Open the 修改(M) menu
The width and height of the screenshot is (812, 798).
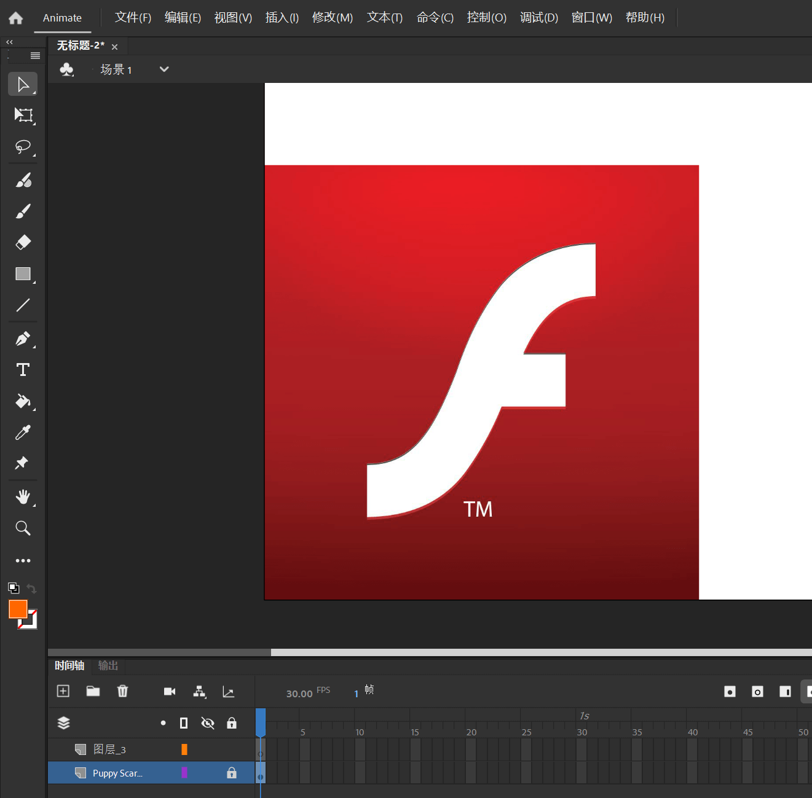[x=333, y=18]
